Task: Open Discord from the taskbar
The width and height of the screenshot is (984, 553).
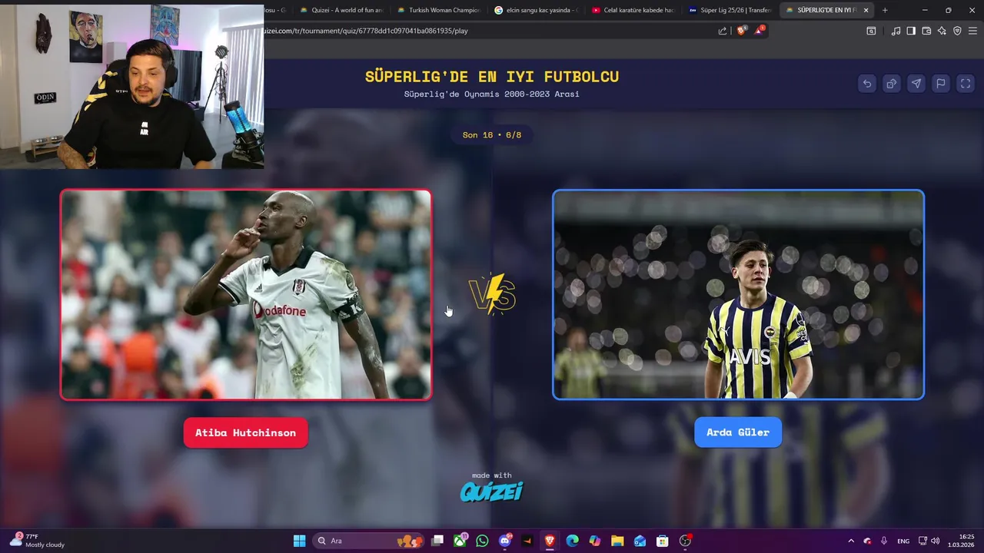Action: pyautogui.click(x=505, y=541)
